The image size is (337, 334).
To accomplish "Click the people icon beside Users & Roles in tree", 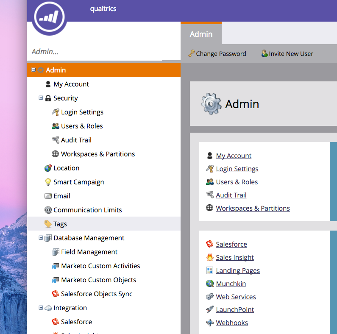I will pyautogui.click(x=56, y=126).
